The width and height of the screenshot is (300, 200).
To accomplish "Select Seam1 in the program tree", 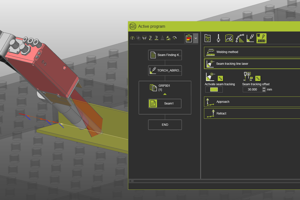I will [165, 103].
